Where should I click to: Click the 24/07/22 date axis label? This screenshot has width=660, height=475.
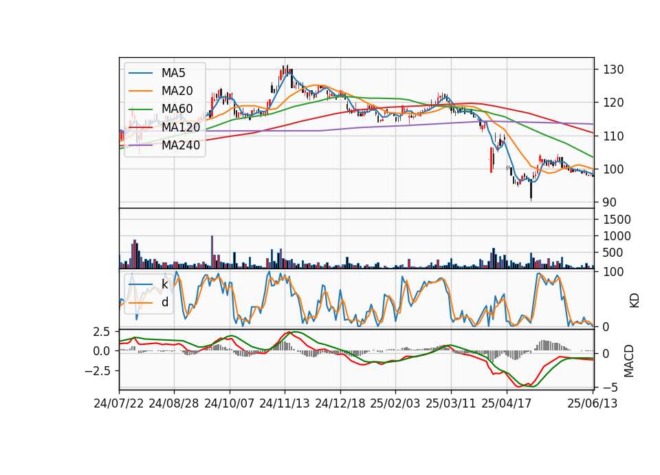pyautogui.click(x=119, y=403)
